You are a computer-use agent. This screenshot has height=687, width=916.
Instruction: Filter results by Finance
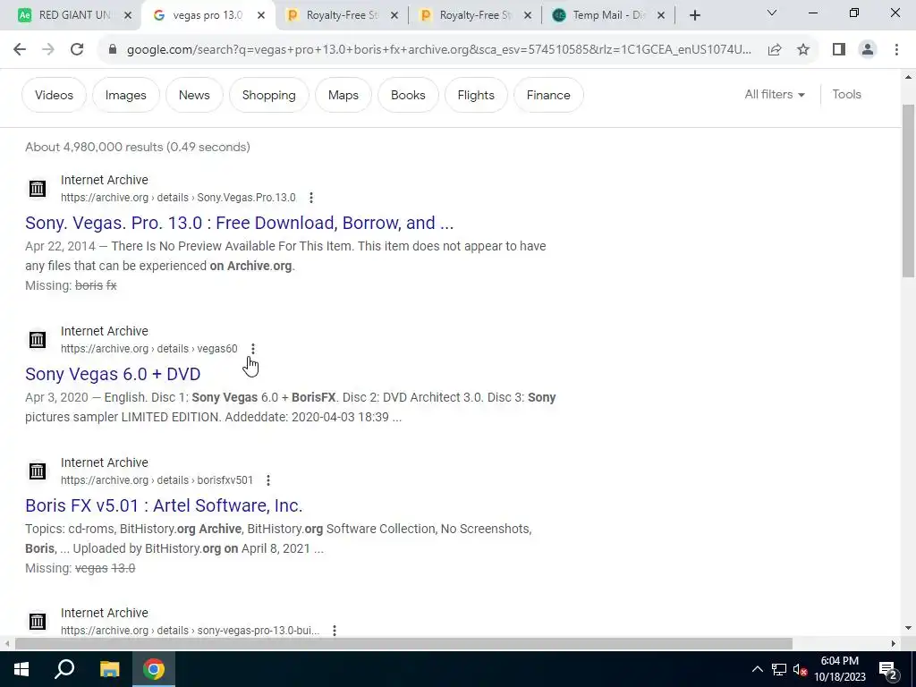click(548, 95)
